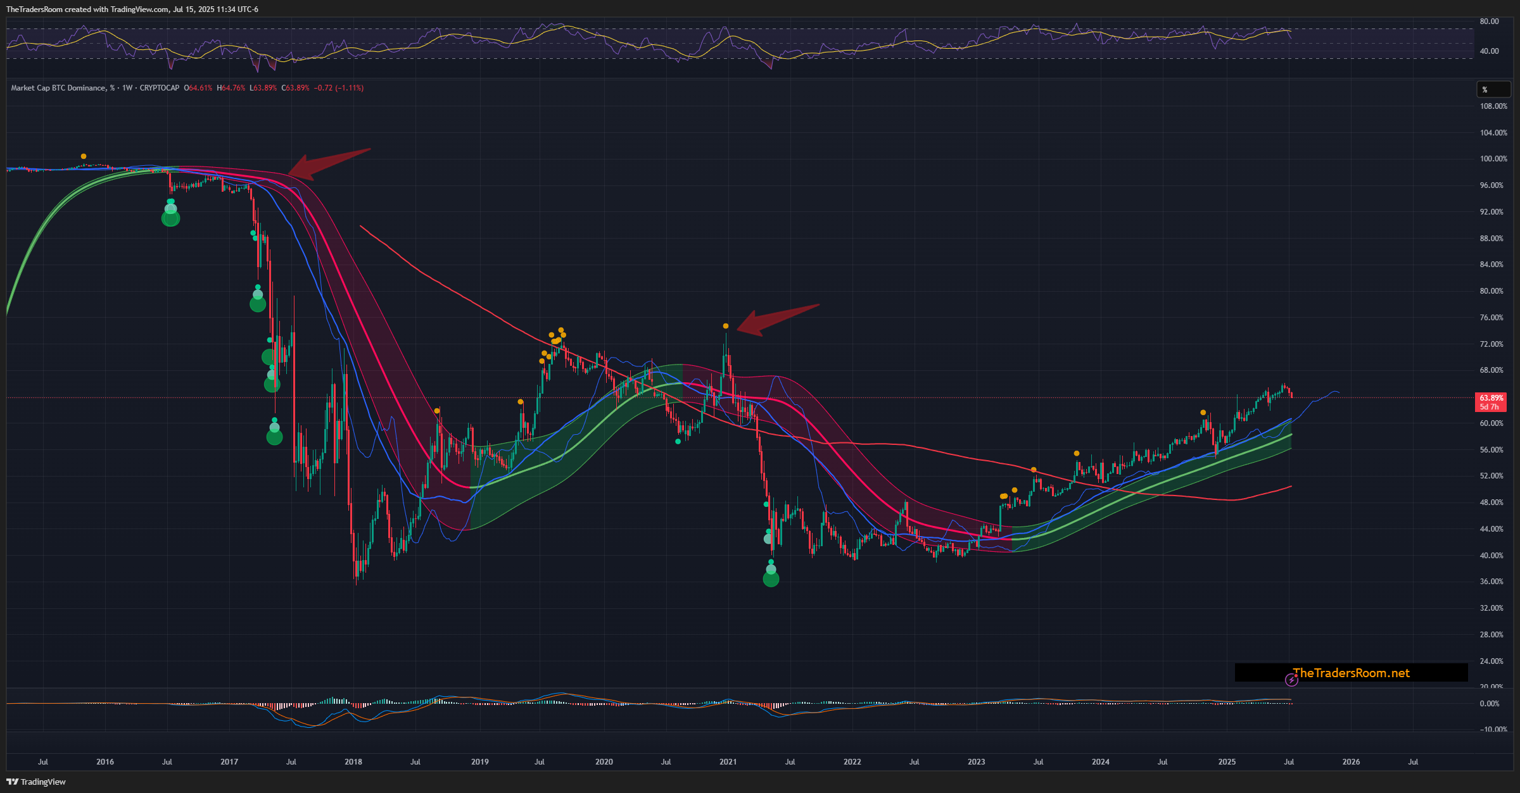Image resolution: width=1520 pixels, height=793 pixels.
Task: Click the orange dot above the 2021 spike
Action: click(726, 326)
